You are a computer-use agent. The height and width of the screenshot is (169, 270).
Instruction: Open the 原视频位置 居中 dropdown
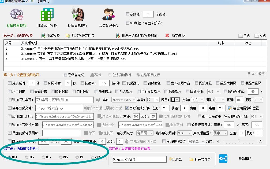point(220,133)
